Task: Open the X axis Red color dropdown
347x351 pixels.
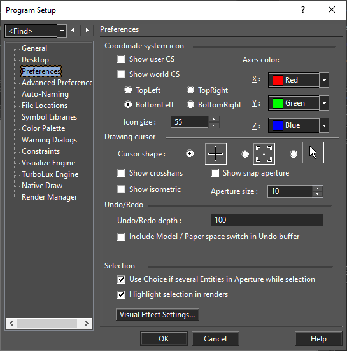Action: [x=324, y=80]
